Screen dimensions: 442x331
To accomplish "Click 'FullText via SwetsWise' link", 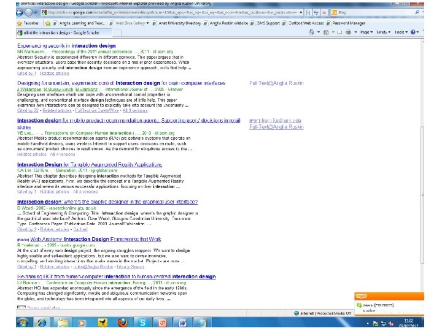I will click(97, 110).
